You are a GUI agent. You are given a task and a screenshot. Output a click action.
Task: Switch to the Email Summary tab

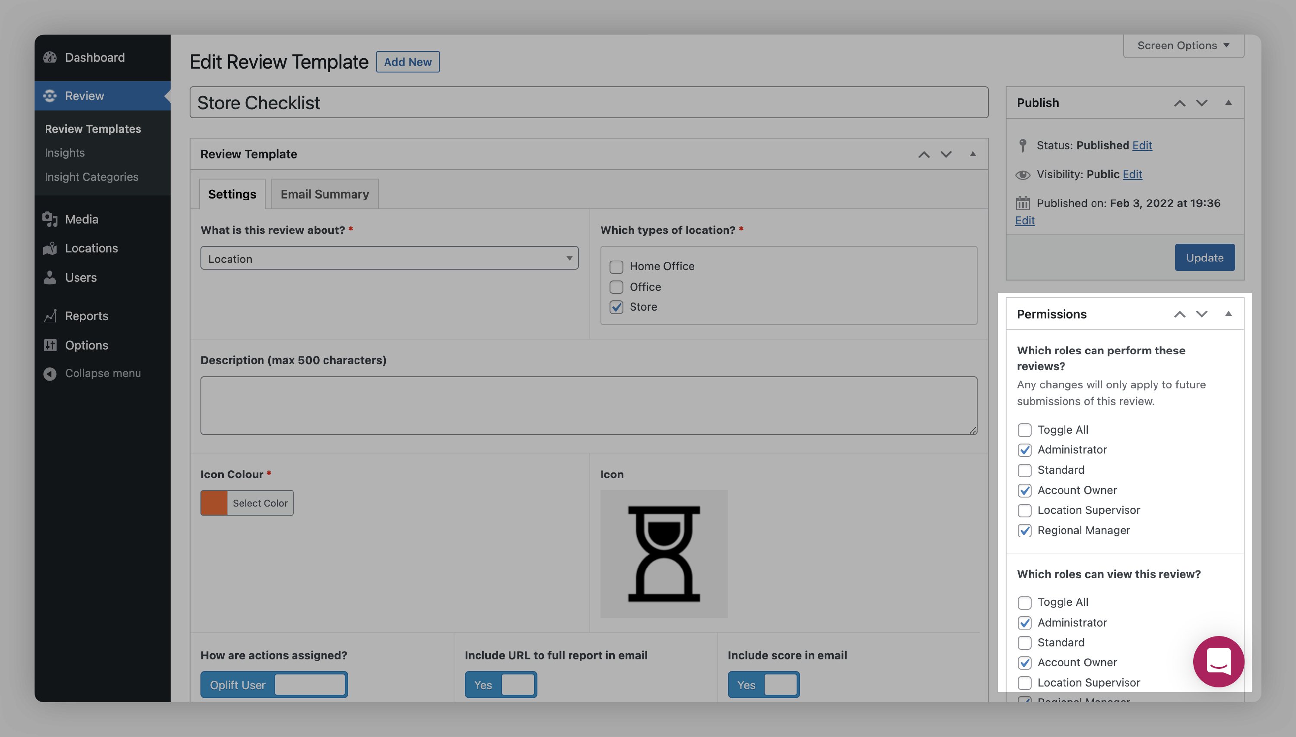[324, 194]
